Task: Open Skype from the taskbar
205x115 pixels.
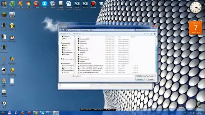Action: pos(42,113)
